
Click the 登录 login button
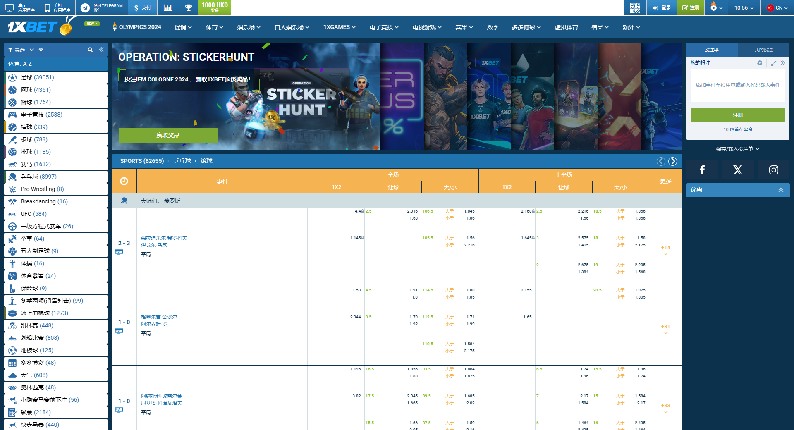[662, 7]
